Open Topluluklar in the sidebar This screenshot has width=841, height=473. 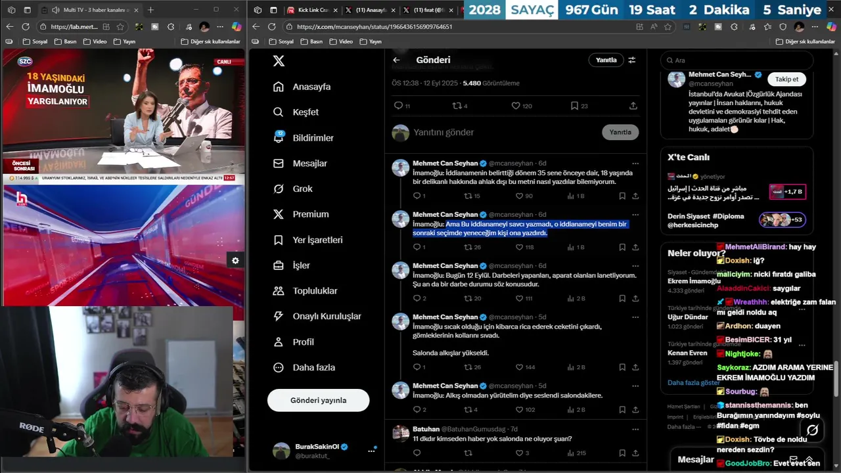[305, 291]
